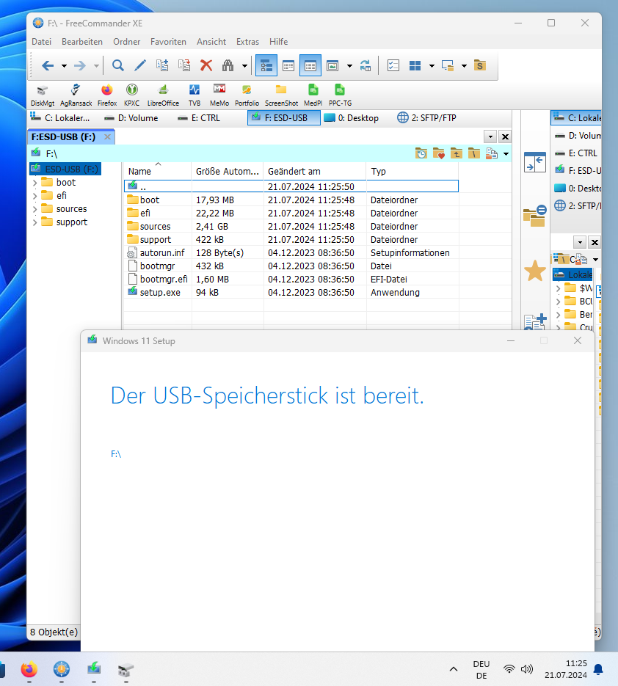This screenshot has width=618, height=686.
Task: Select 0: Desktop in left drive bar
Action: tap(352, 117)
